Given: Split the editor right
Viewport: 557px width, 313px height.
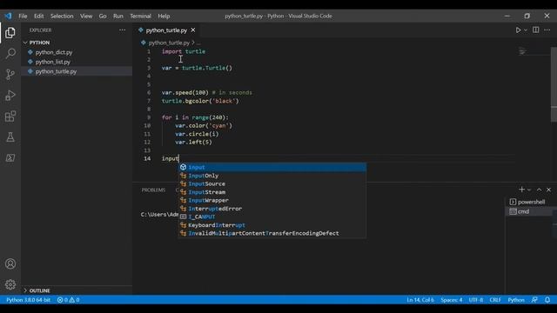Looking at the screenshot, I should 536,30.
